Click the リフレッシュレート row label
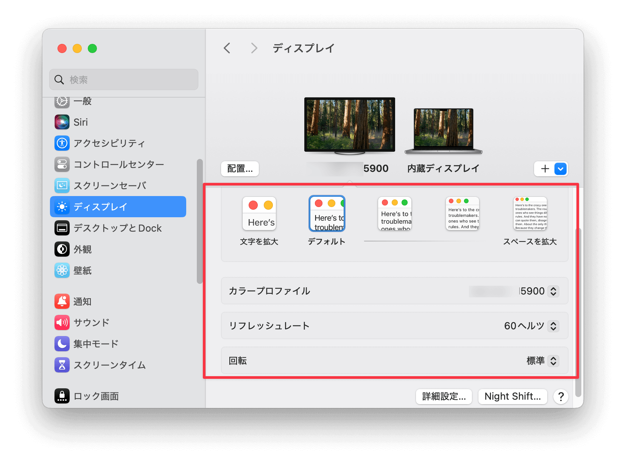Image resolution: width=626 pixels, height=464 pixels. pos(269,325)
